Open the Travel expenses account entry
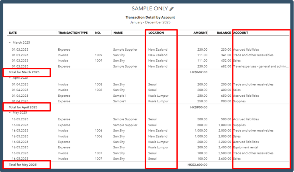 pyautogui.click(x=261, y=67)
